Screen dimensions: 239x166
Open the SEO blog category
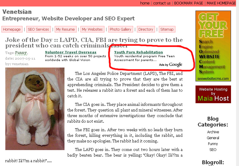coord(213,150)
